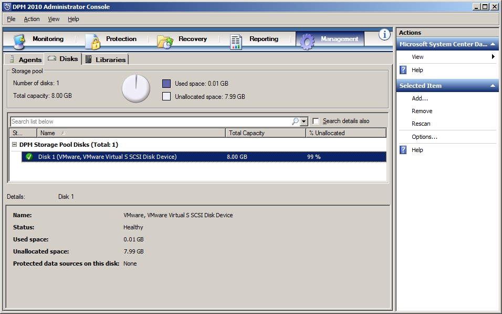Click the Remove action
The image size is (502, 314).
click(422, 111)
